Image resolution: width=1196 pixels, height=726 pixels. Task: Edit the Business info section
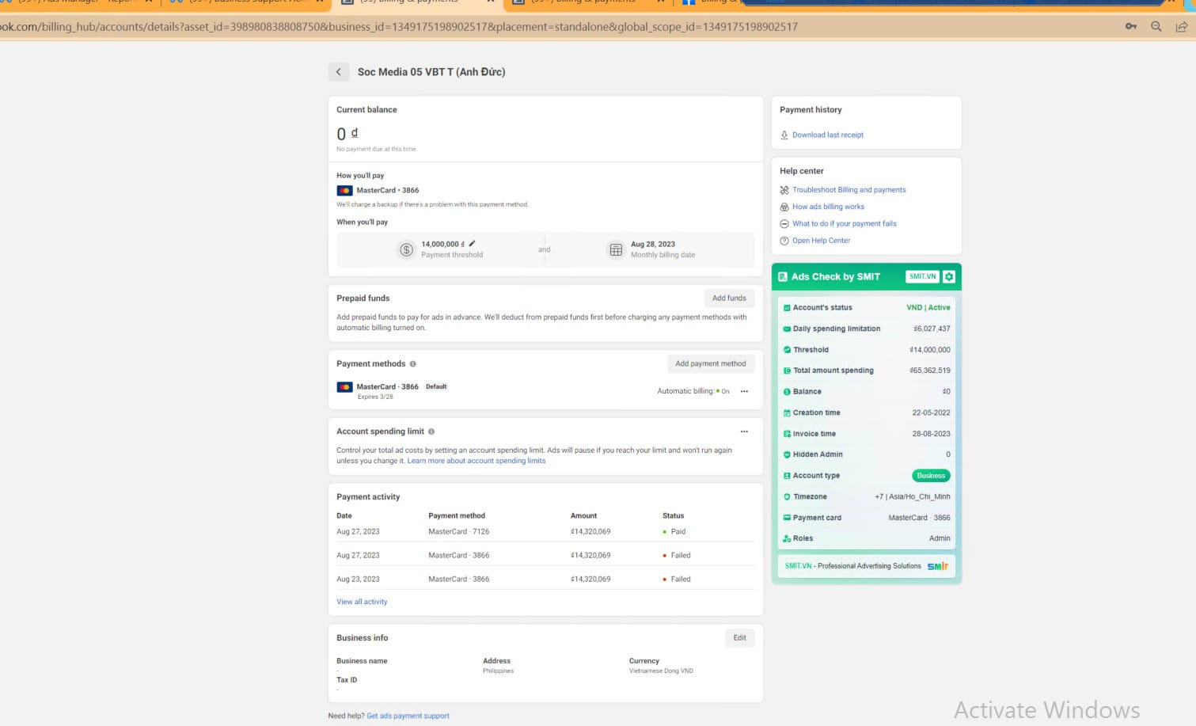click(x=739, y=638)
